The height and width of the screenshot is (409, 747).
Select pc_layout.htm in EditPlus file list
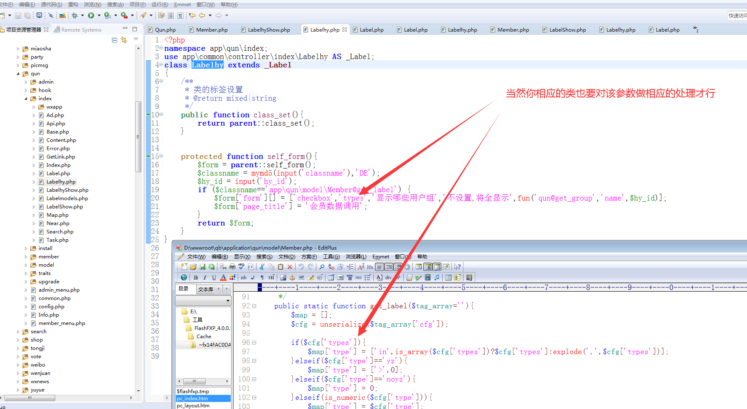[193, 405]
